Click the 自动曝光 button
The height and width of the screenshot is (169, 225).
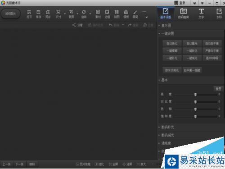[x=192, y=44]
